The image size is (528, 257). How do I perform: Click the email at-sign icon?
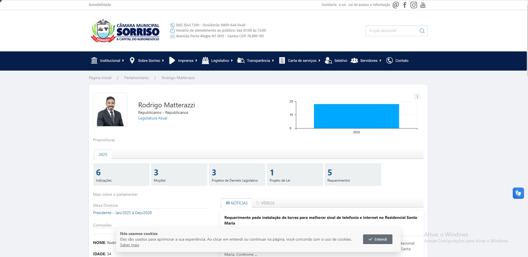[x=396, y=5]
